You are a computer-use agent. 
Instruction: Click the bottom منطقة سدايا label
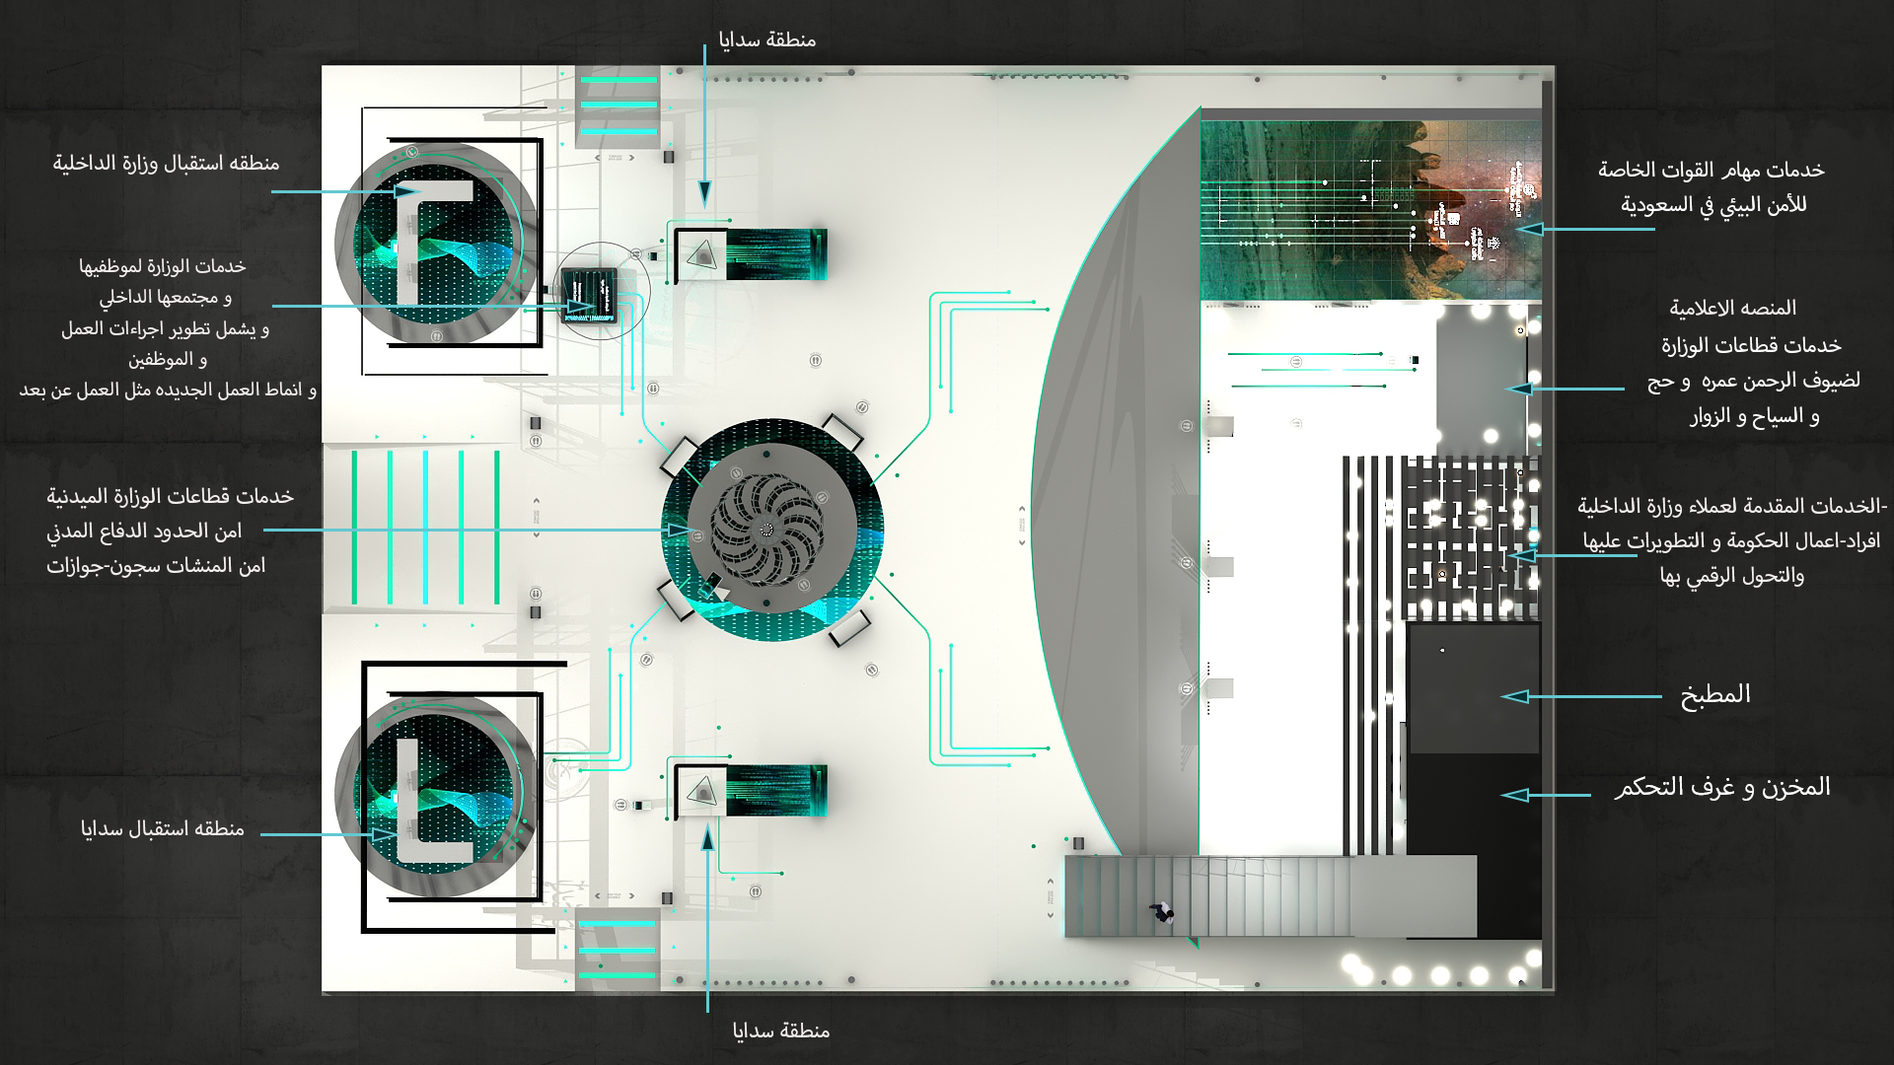[782, 1031]
